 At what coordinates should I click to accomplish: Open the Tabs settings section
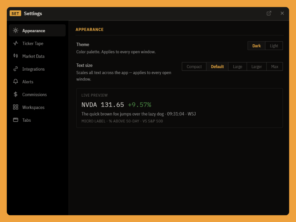pos(37,120)
